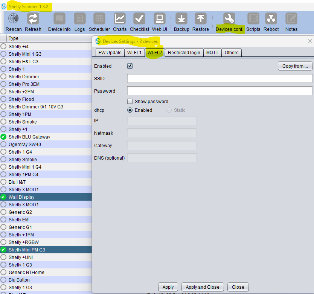Screen dimensions: 314x294
Task: Click into the SSID input field
Action: 219,78
